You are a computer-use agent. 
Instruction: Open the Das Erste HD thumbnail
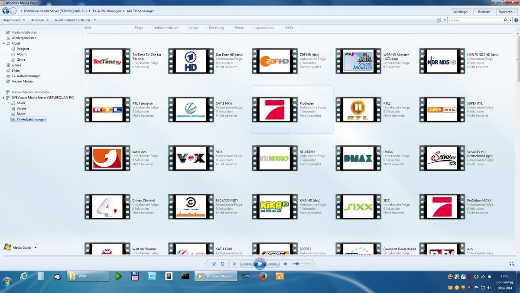191,61
